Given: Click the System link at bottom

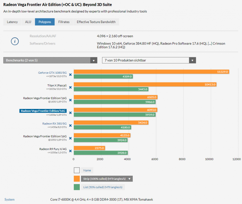Looking at the screenshot, I should tap(9, 200).
